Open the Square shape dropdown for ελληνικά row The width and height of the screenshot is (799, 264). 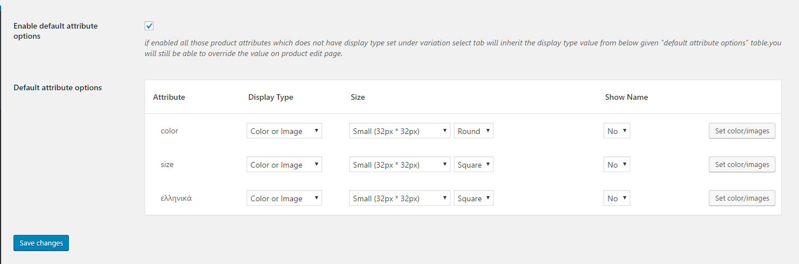(473, 198)
